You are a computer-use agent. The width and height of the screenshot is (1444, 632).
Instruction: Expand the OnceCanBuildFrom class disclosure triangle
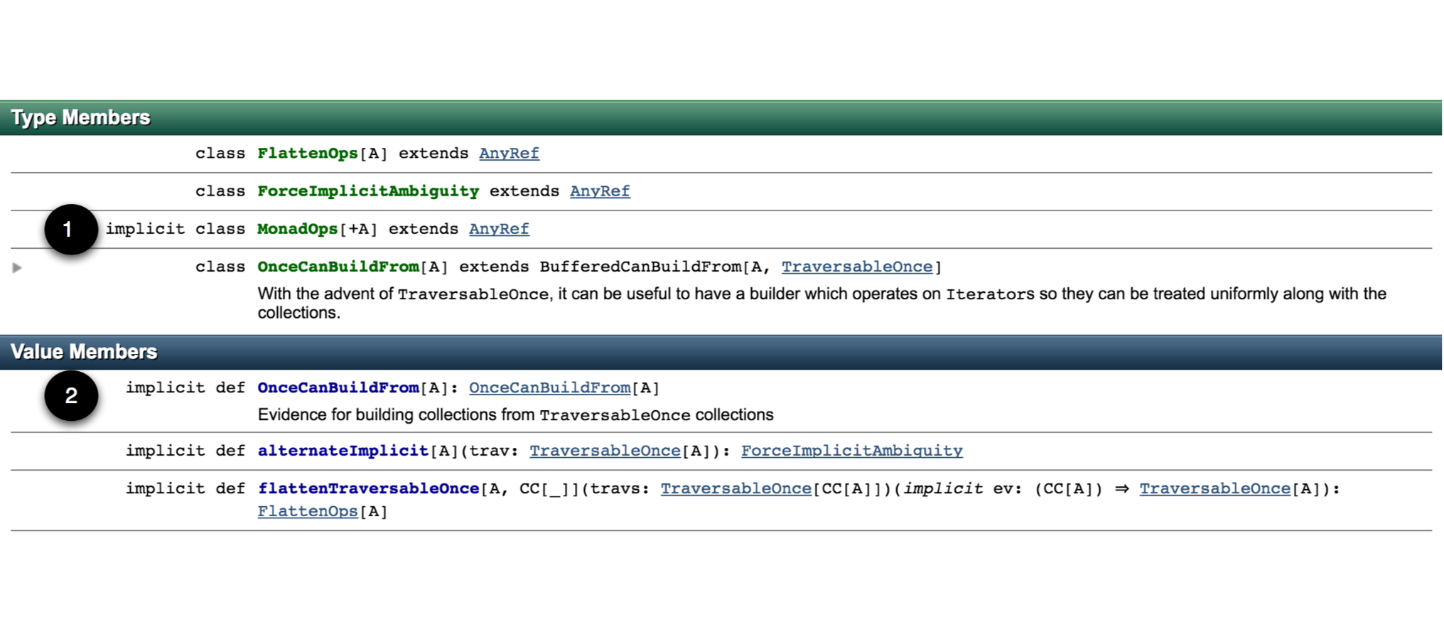click(17, 268)
